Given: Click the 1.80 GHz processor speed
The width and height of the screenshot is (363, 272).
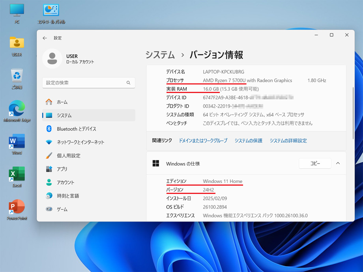Looking at the screenshot, I should tap(317, 80).
